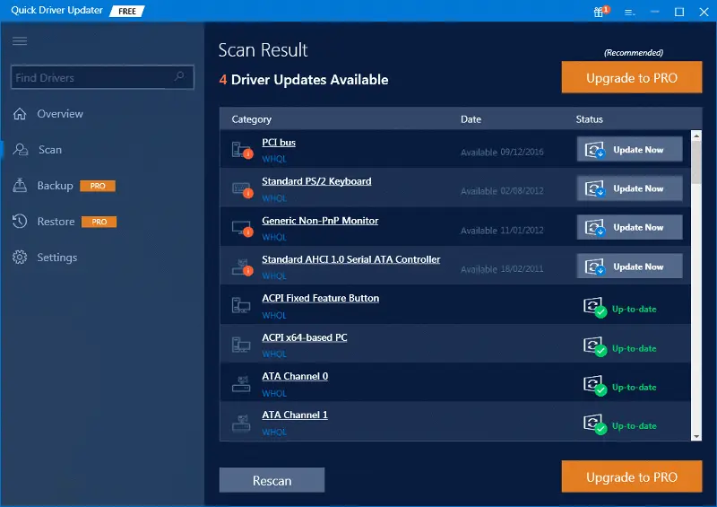This screenshot has width=717, height=507.
Task: Click the Restore clock icon
Action: [20, 222]
